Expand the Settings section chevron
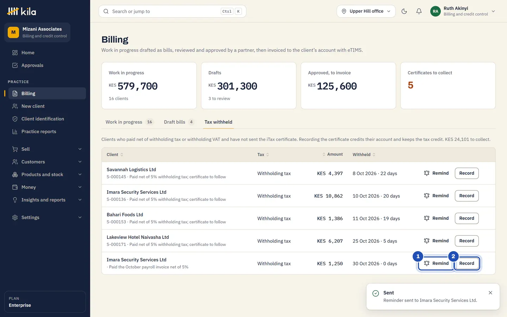The height and width of the screenshot is (317, 507). (80, 217)
